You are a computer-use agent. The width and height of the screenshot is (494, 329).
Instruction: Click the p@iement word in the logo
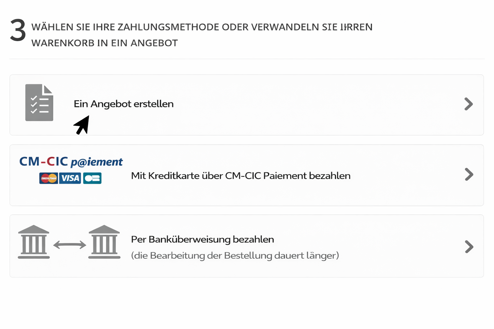click(x=96, y=162)
